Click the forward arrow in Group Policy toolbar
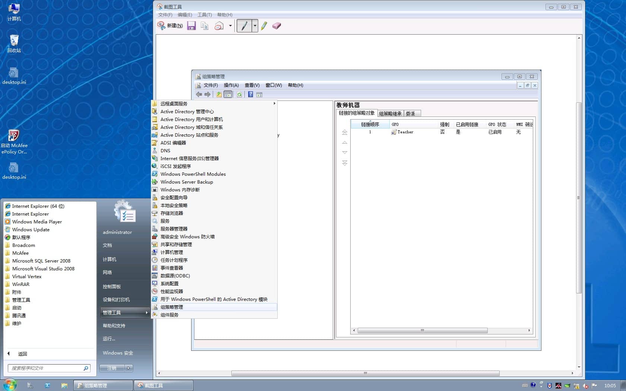The image size is (626, 391). (208, 95)
